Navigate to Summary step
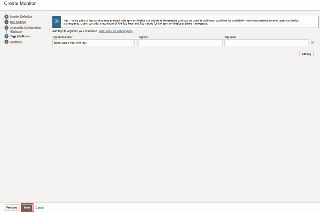Image resolution: width=320 pixels, height=213 pixels. (x=16, y=42)
